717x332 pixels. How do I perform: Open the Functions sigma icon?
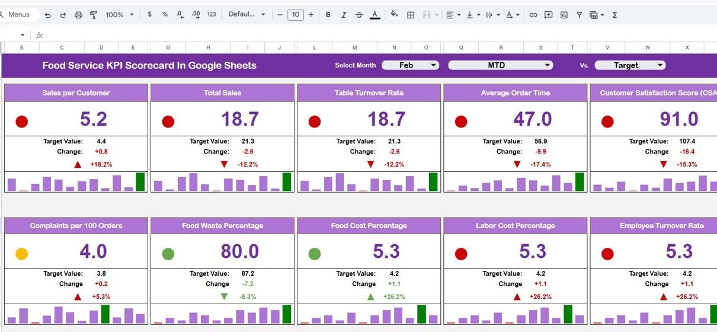click(614, 15)
